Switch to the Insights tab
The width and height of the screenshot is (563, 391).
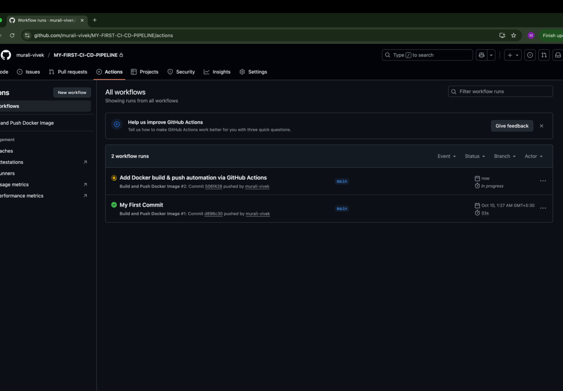(x=217, y=72)
